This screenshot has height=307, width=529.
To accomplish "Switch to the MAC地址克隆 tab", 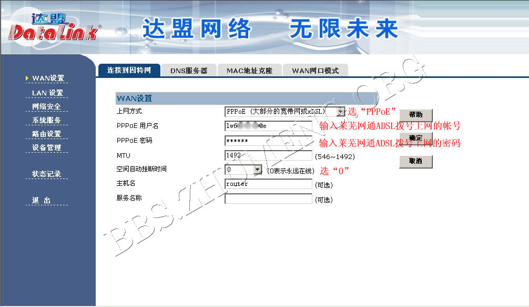I will (249, 71).
